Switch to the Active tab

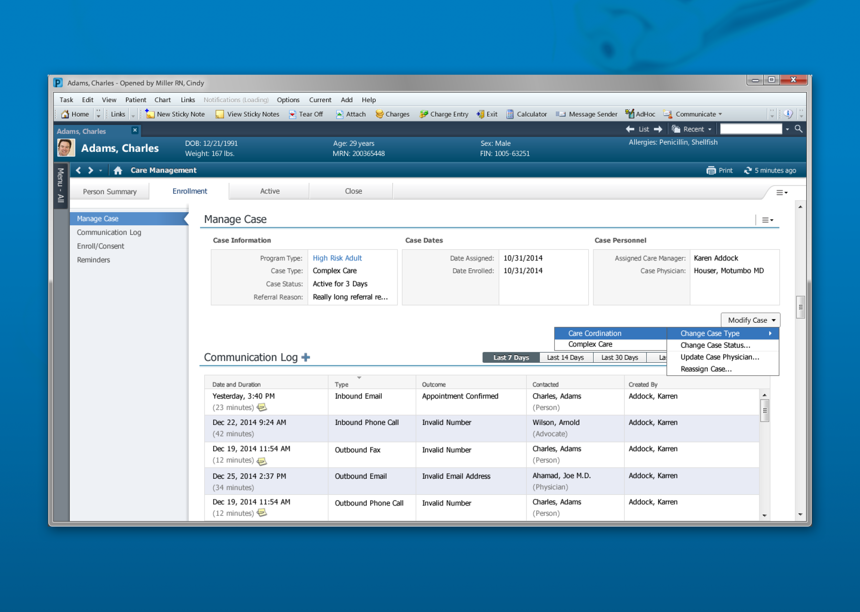(269, 191)
